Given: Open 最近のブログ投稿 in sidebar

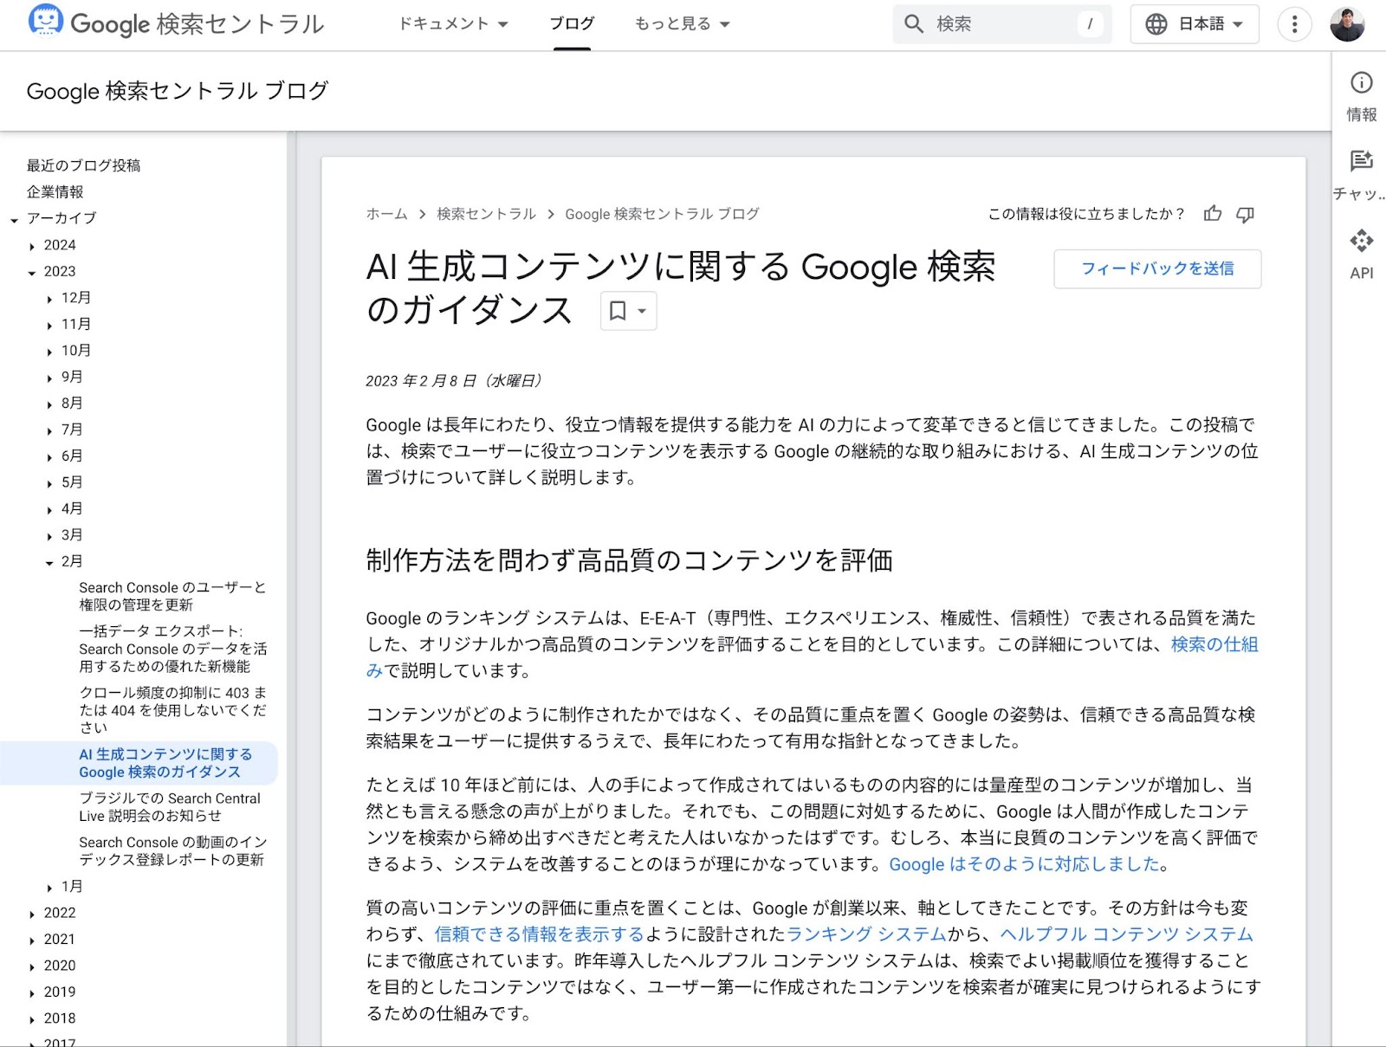Looking at the screenshot, I should [83, 165].
